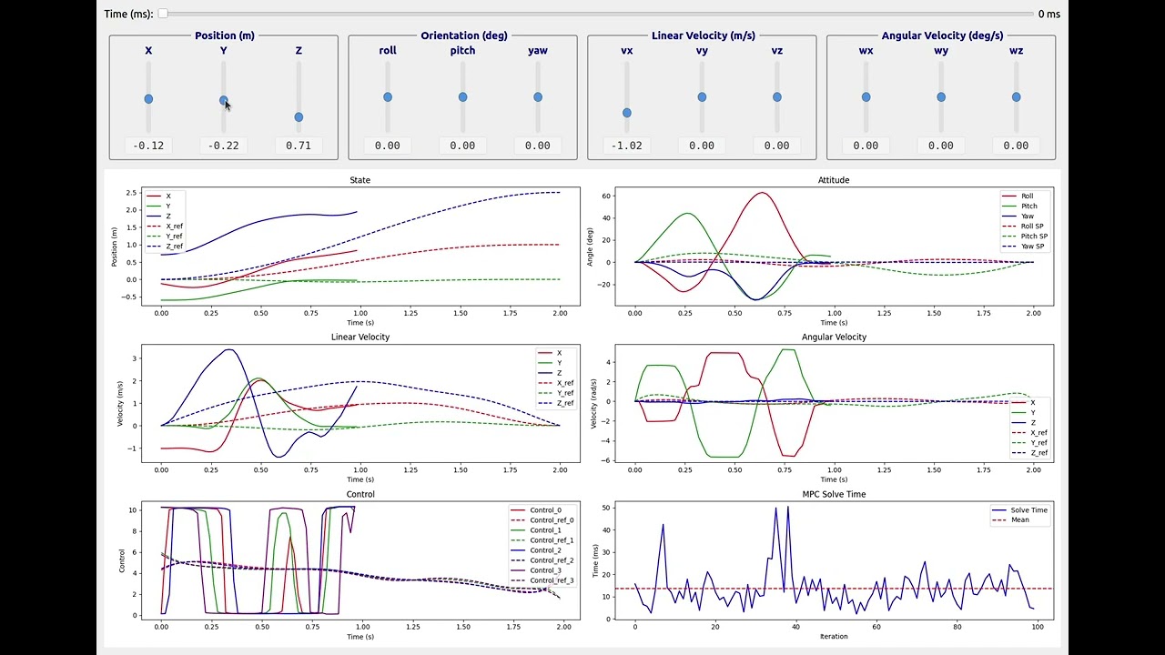
Task: Click the Position Y slider handle
Action: pos(224,100)
